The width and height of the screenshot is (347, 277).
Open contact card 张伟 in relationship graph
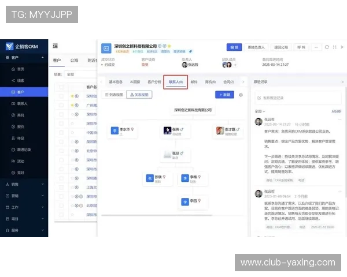175,131
